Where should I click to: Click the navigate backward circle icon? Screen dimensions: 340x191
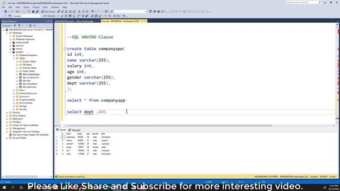coord(6,12)
